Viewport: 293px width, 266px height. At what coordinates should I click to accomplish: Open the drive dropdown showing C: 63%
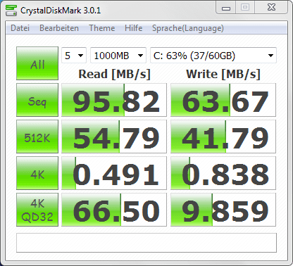[213, 56]
